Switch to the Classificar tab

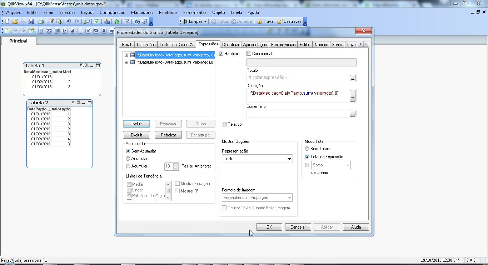click(x=230, y=45)
